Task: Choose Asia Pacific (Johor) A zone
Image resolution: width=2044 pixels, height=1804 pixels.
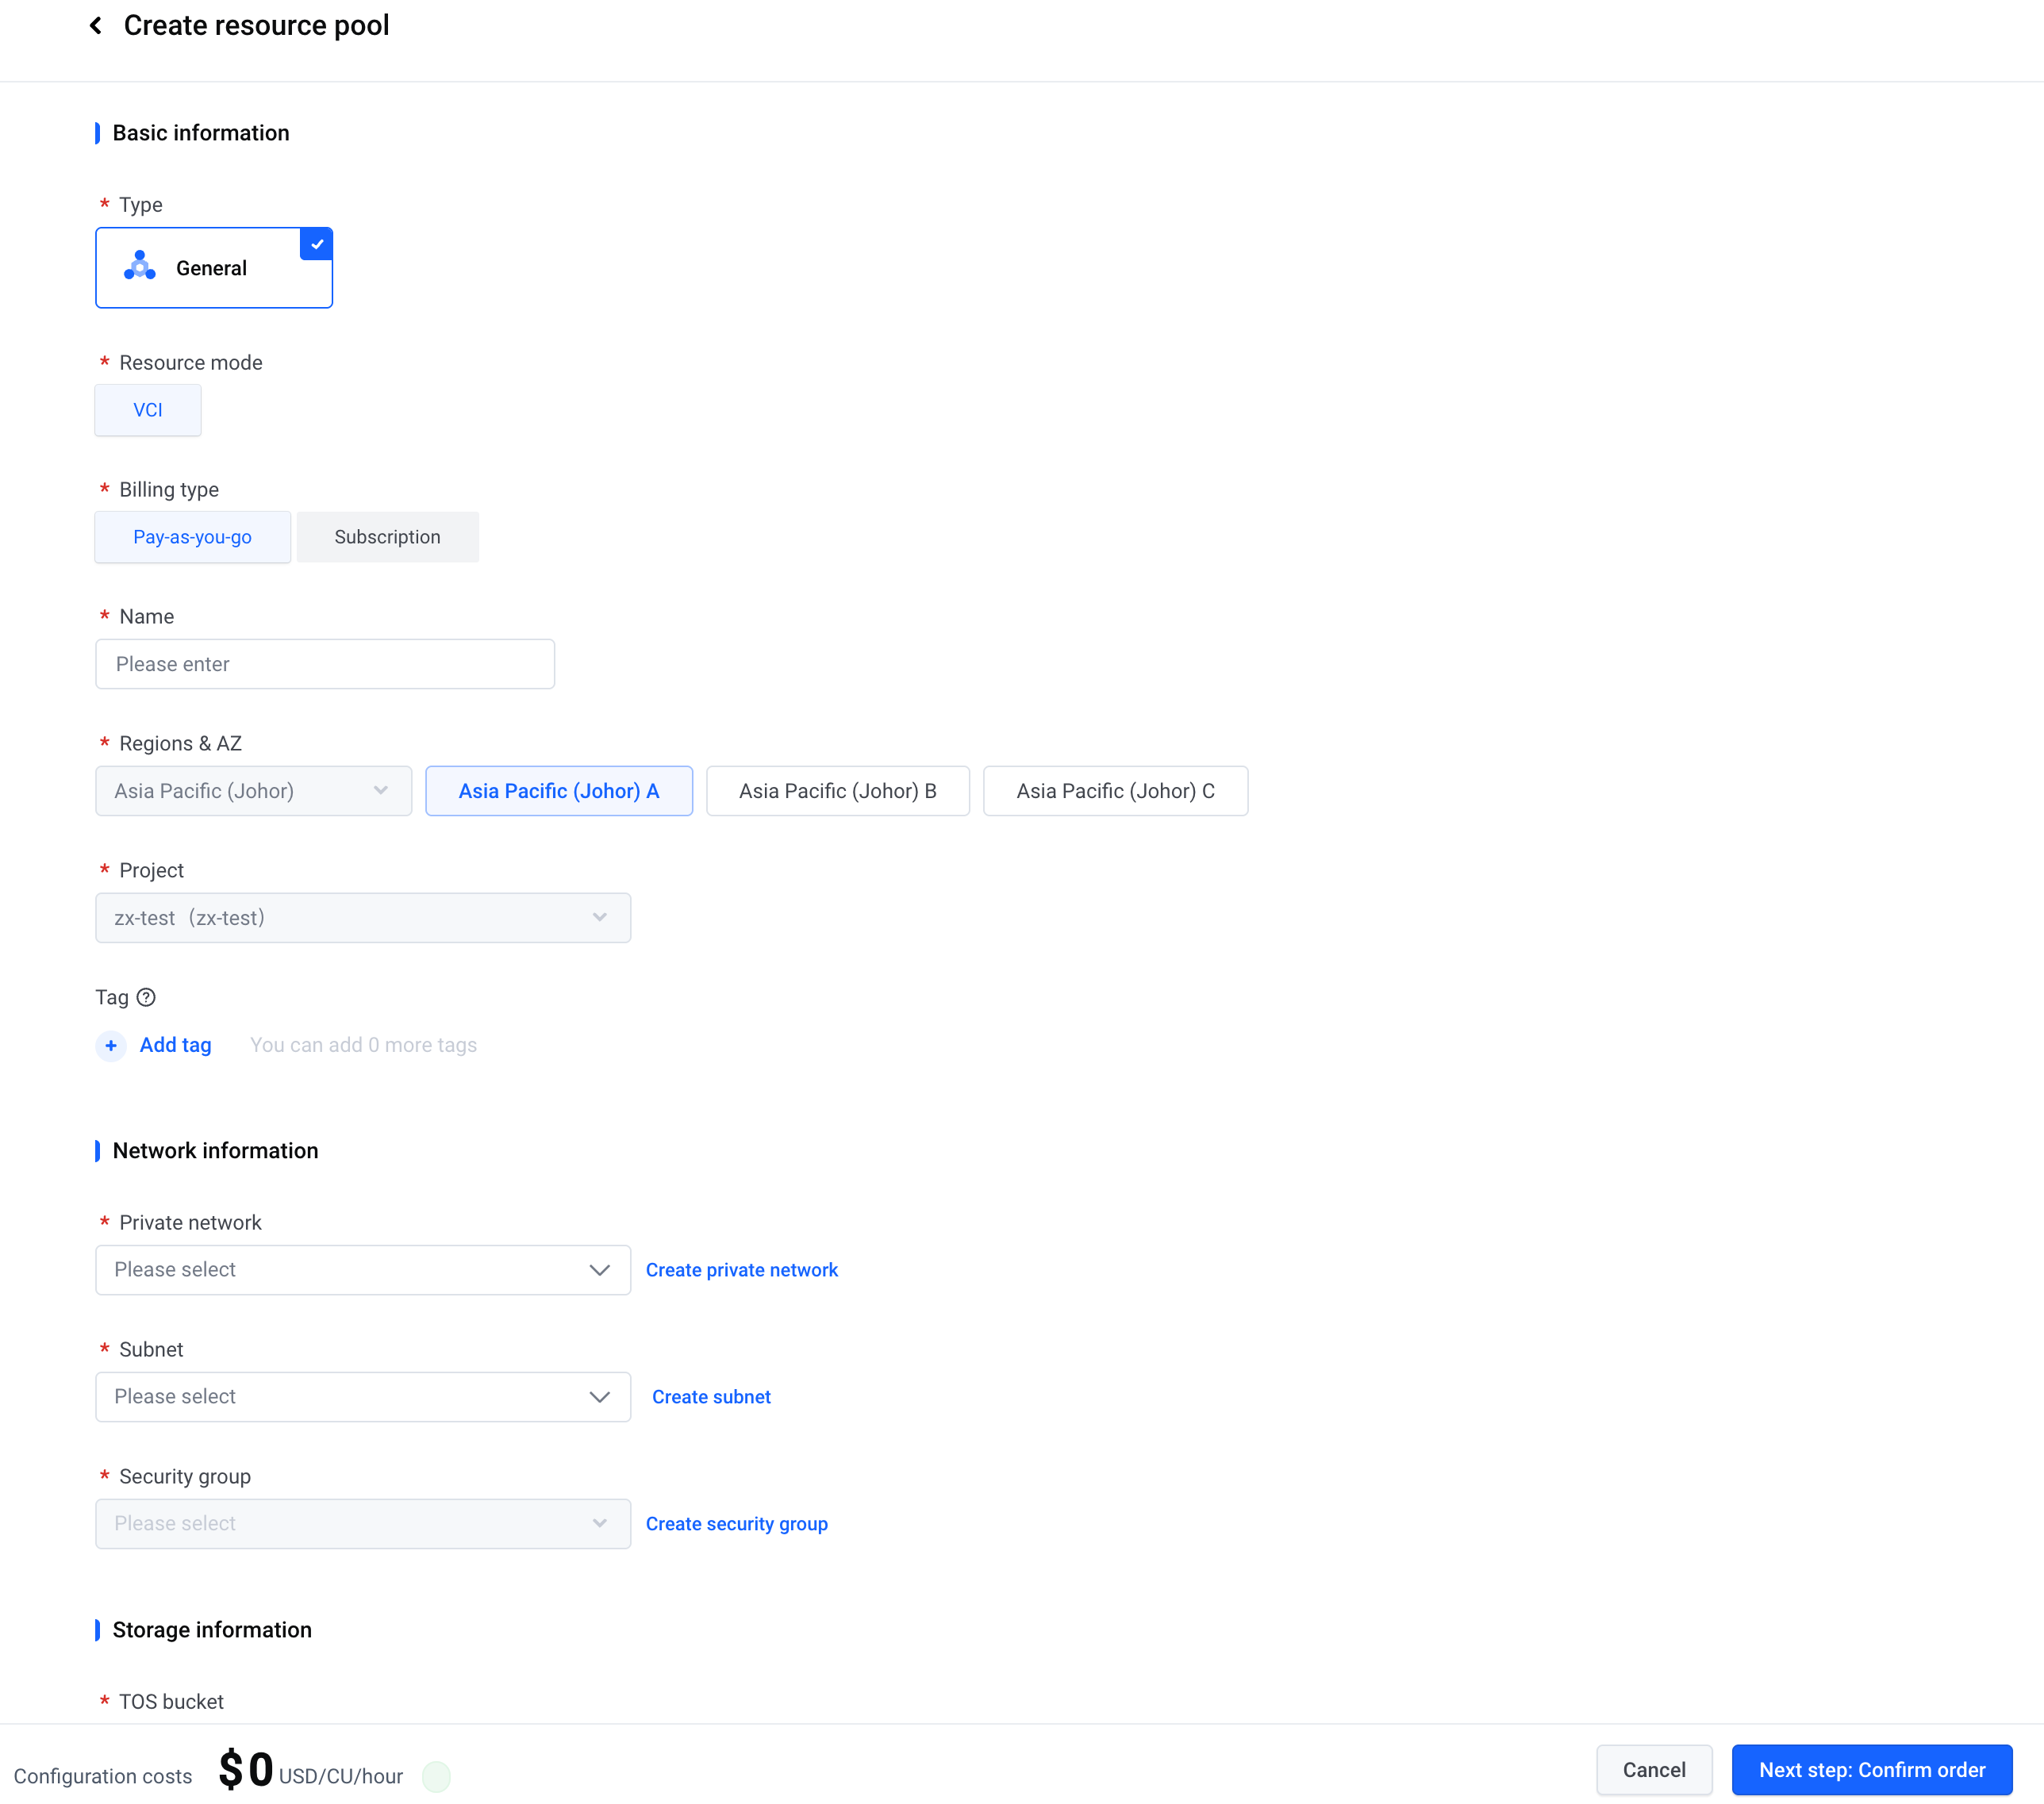Action: point(558,791)
